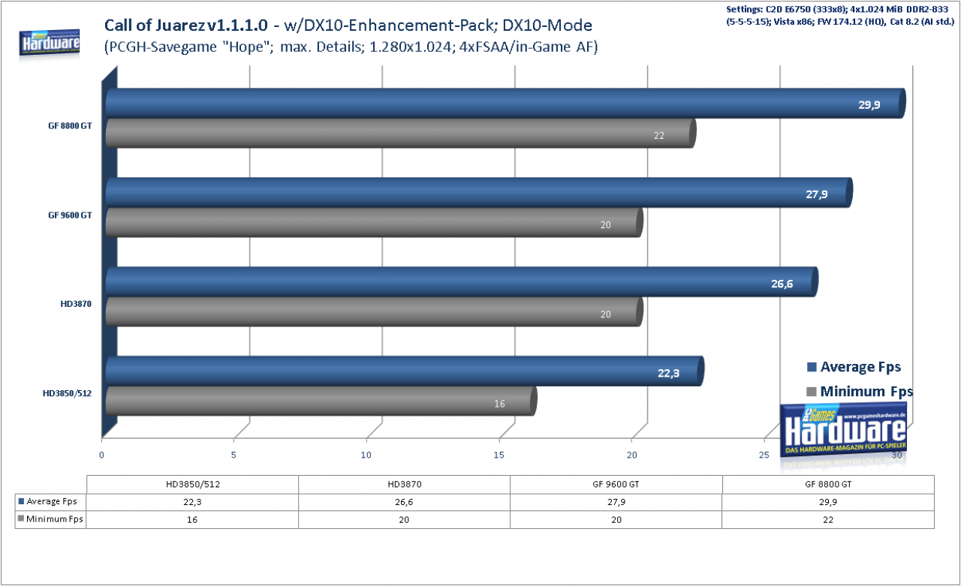Click the "5" tick on the x-axis

pyautogui.click(x=234, y=455)
